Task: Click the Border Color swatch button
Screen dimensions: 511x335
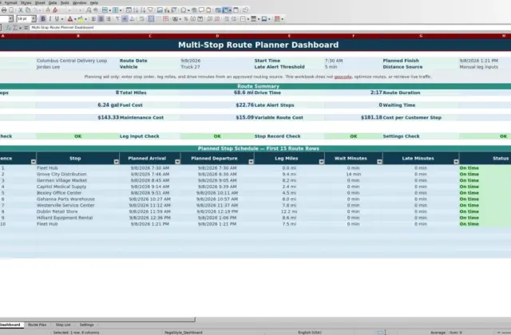Action: pos(264,19)
